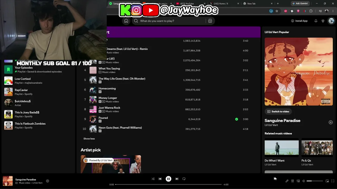This screenshot has width=337, height=189.
Task: Open the Friend Activity people icon
Action: [x=323, y=21]
